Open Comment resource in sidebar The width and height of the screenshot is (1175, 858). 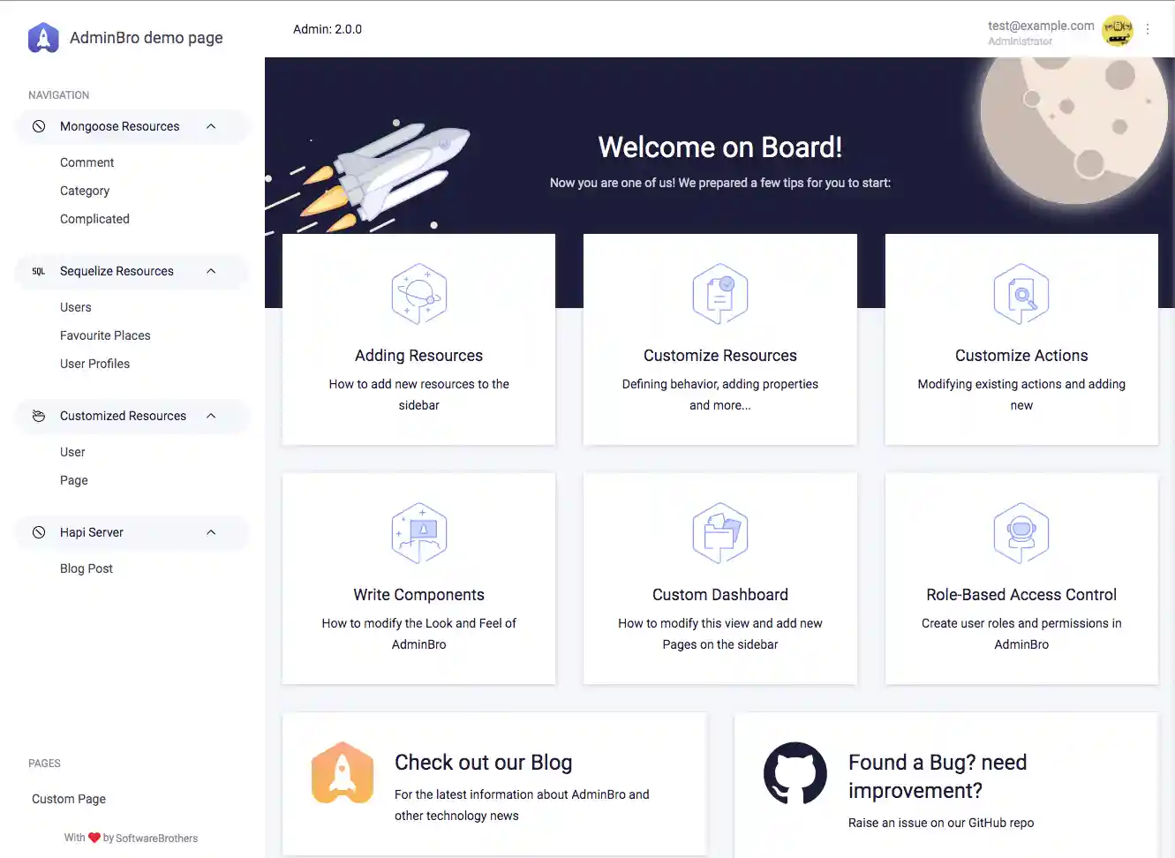tap(87, 162)
